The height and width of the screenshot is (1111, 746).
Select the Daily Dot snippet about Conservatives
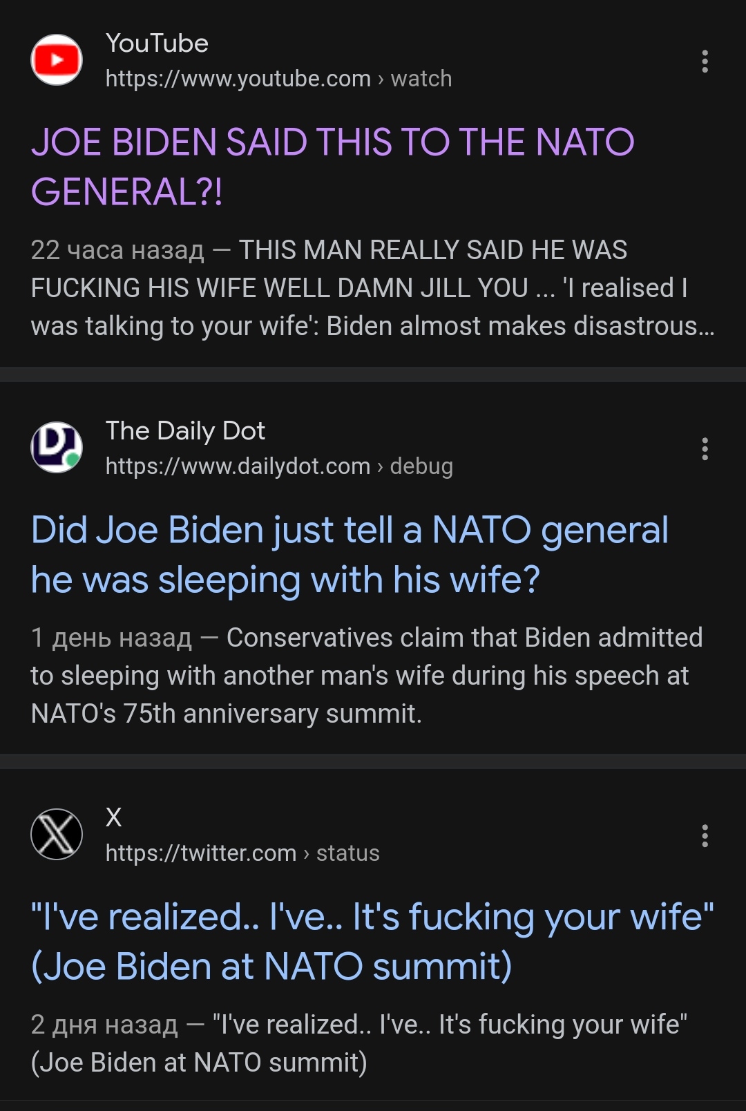[x=367, y=676]
